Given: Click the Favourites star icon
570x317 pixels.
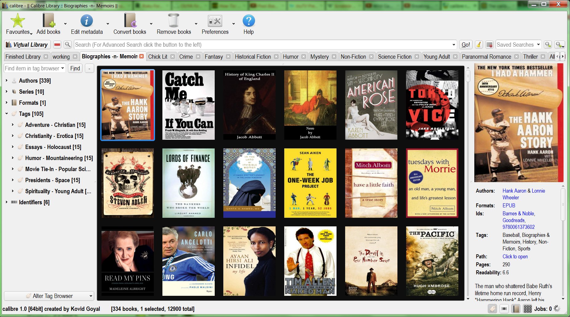Looking at the screenshot, I should (18, 21).
